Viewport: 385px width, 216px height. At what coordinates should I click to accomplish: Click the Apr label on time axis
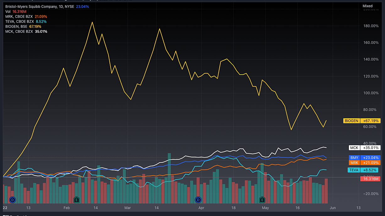tap(201, 208)
